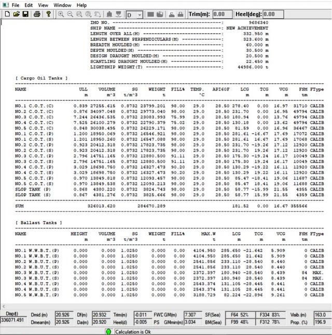332x335 pixels.
Task: Click the BM(Sea) cell F99 48%
Action: coord(240,322)
